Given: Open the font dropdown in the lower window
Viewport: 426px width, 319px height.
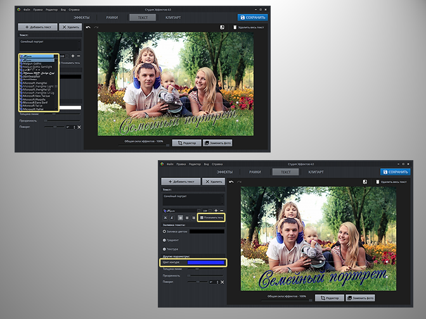Looking at the screenshot, I should 181,210.
